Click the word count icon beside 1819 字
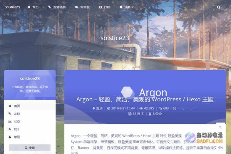The height and width of the screenshot is (154, 231). pyautogui.click(x=130, y=114)
